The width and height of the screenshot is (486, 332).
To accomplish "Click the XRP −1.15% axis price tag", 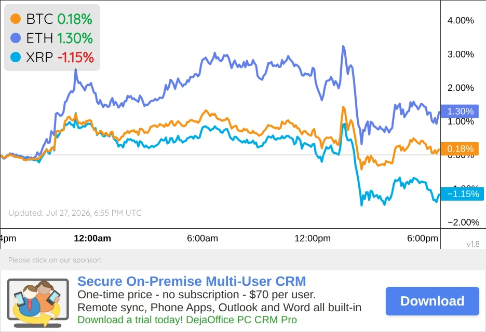I will [462, 194].
